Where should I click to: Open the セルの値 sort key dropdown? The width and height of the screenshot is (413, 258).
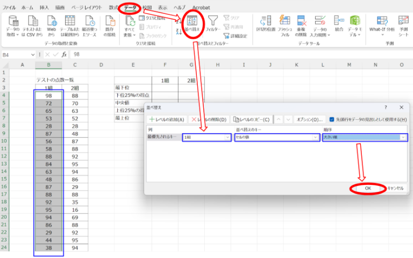[x=315, y=138]
